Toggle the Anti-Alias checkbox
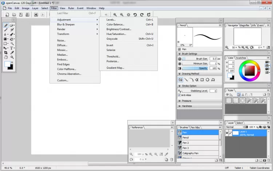 point(179,95)
